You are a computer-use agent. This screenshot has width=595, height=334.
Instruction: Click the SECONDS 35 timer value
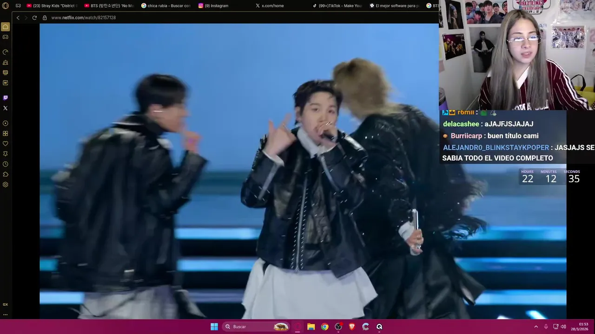(x=574, y=179)
